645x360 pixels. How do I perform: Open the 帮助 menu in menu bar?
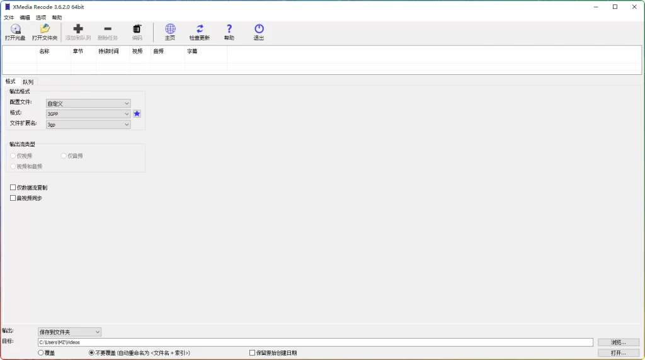coord(57,18)
